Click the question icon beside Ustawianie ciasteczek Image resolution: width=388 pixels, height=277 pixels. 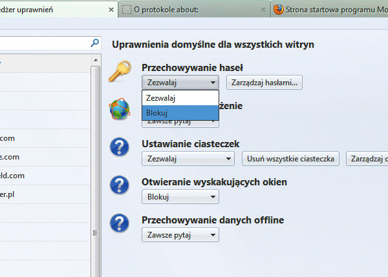coord(120,147)
